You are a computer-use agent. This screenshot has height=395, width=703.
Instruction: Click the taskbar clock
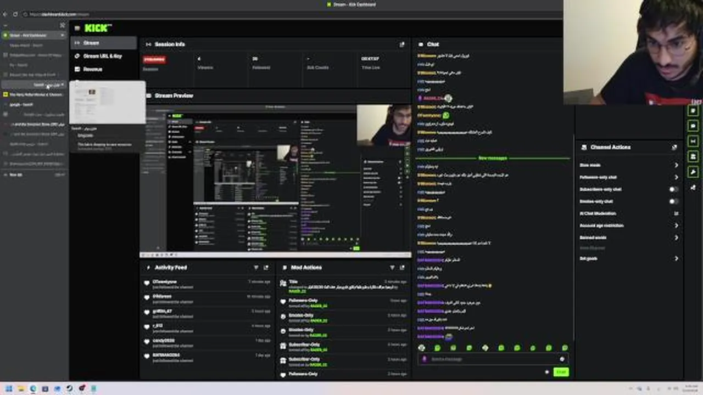(x=690, y=388)
